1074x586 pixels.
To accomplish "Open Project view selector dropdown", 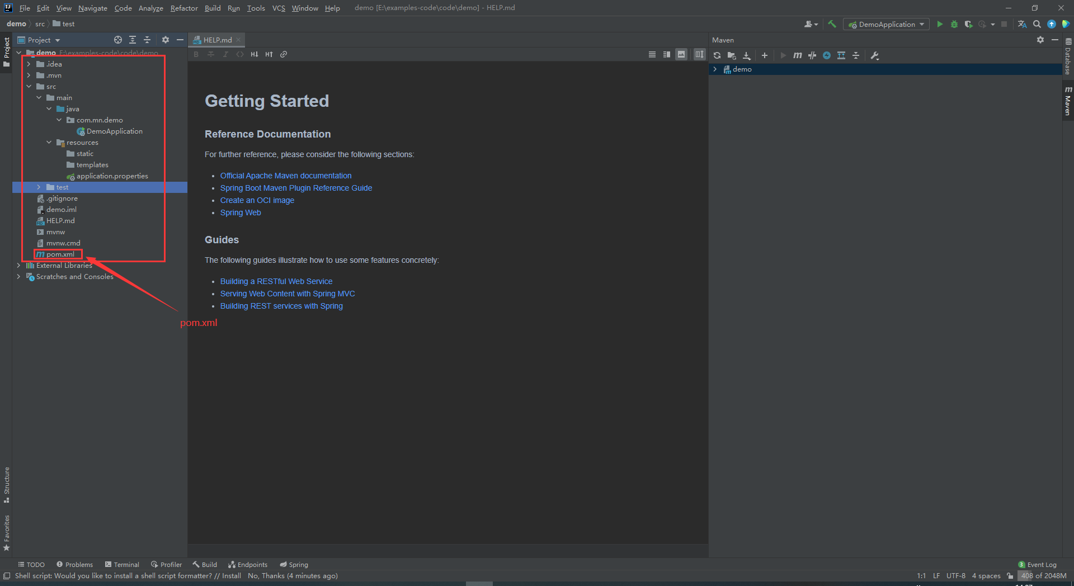I will [x=39, y=40].
